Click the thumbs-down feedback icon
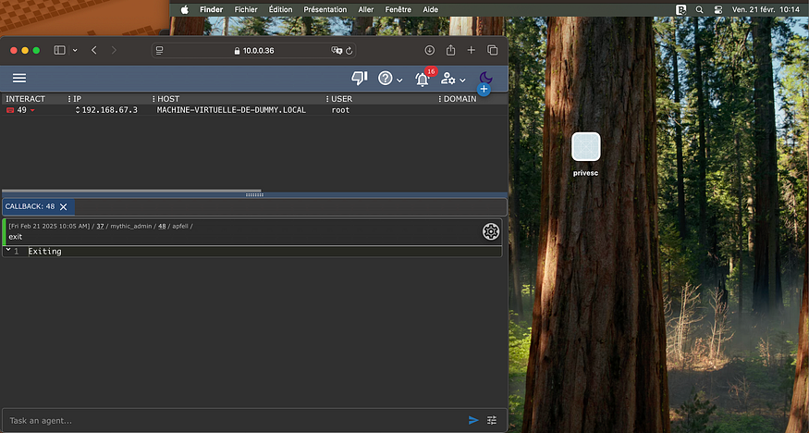Screen dimensions: 809x433 [x=360, y=79]
